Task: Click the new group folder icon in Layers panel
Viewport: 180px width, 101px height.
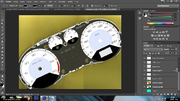Action: [168, 94]
